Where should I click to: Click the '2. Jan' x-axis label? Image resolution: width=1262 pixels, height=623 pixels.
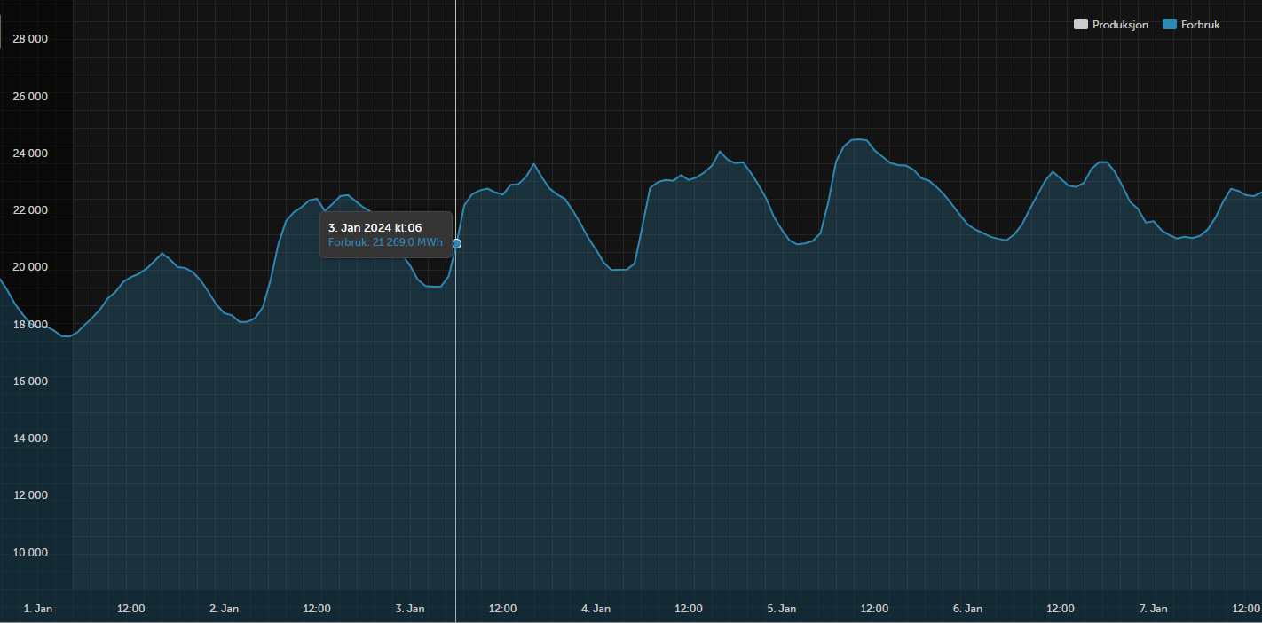[x=224, y=609]
